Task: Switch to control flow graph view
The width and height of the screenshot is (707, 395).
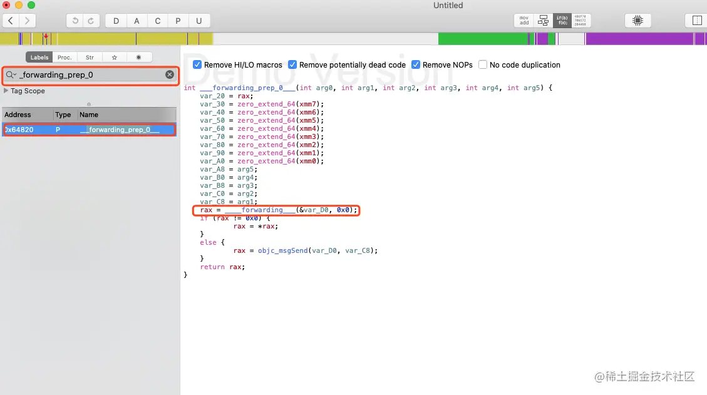Action: pos(544,20)
